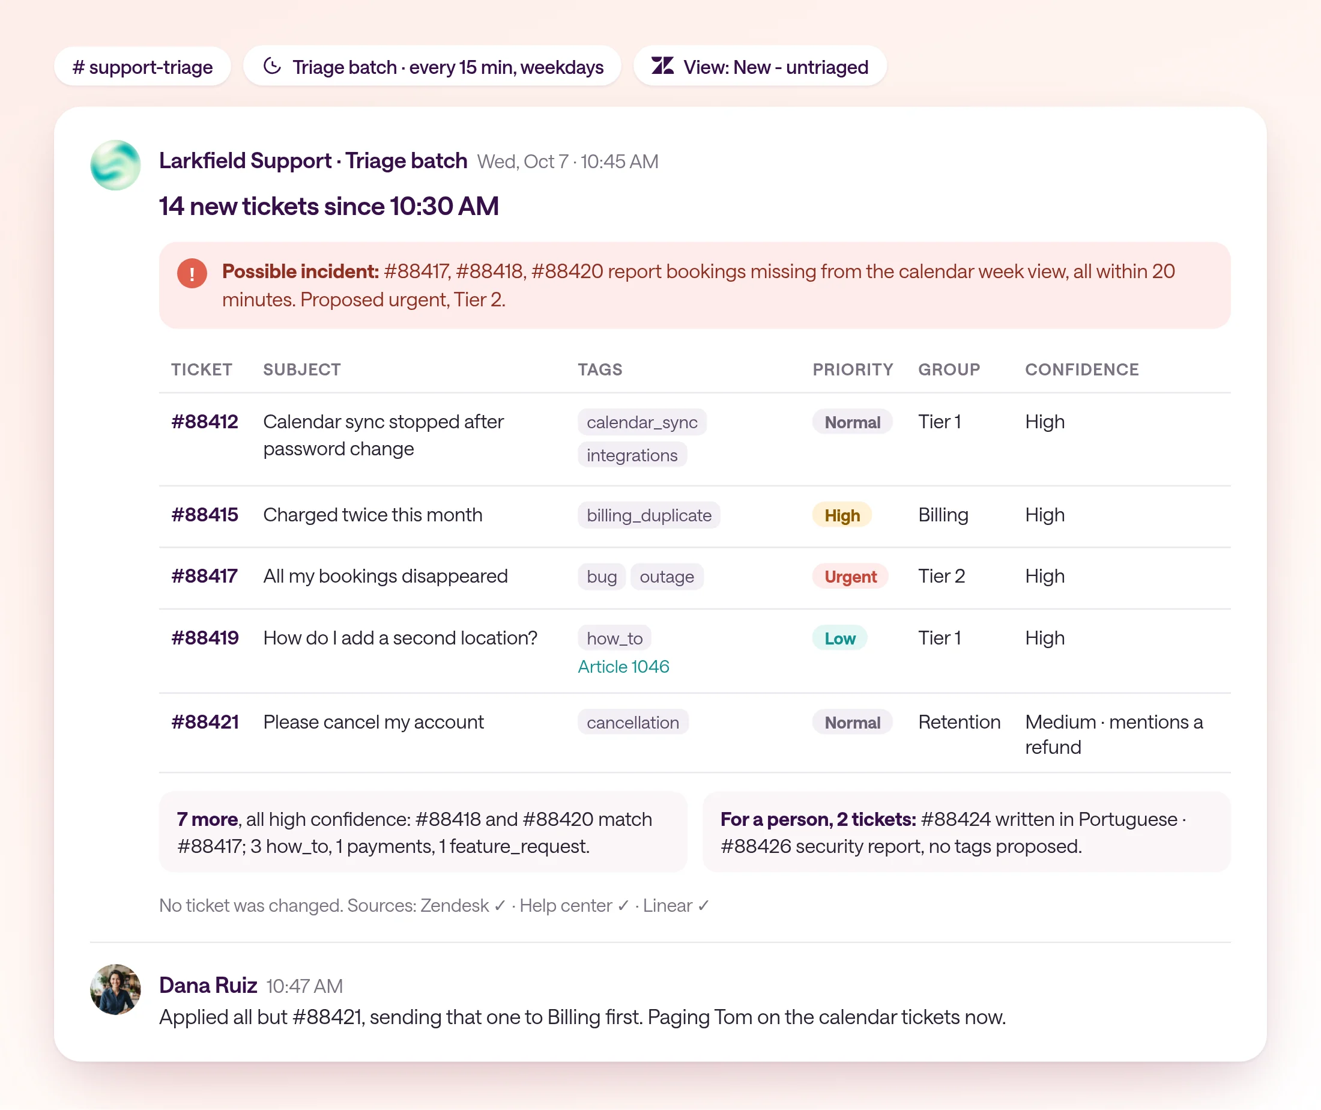Click the calendar_sync tag
Image resolution: width=1321 pixels, height=1110 pixels.
(642, 422)
